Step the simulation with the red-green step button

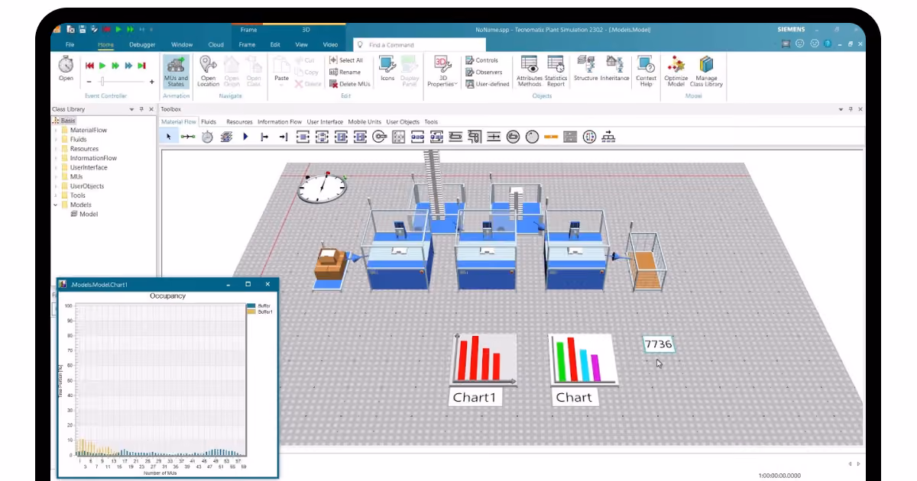(141, 66)
